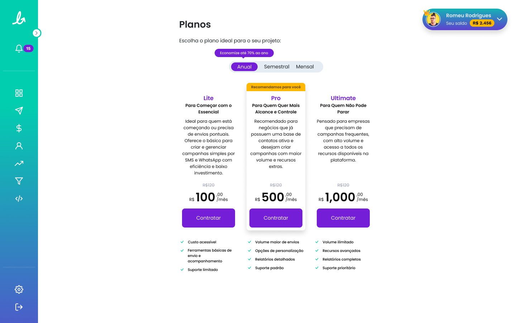Image resolution: width=516 pixels, height=323 pixels.
Task: Click Contratar for the Lite plan
Action: click(209, 218)
